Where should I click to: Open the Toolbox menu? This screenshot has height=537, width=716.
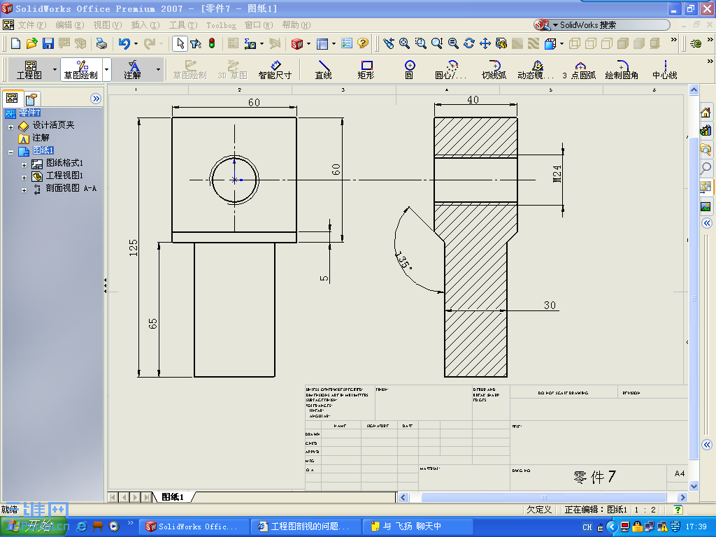(221, 24)
